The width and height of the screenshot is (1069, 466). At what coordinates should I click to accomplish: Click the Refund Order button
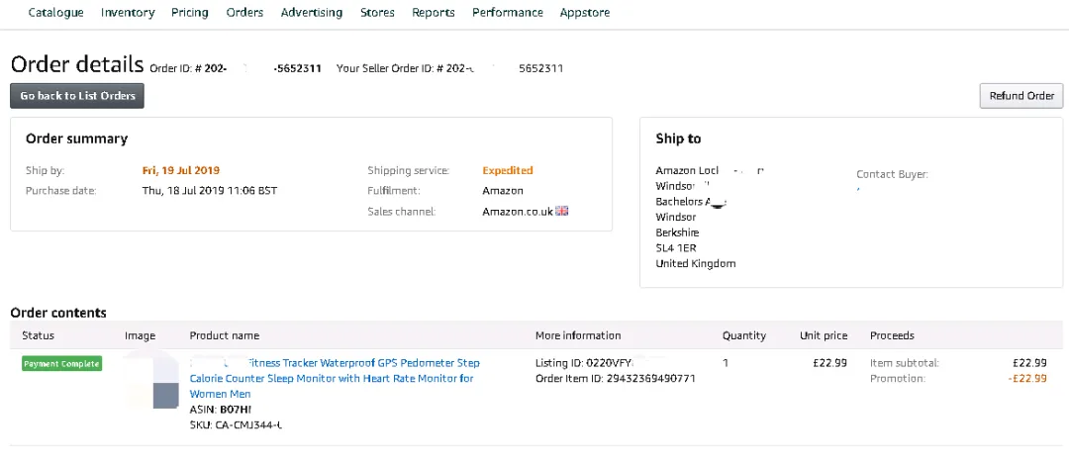pos(1021,96)
